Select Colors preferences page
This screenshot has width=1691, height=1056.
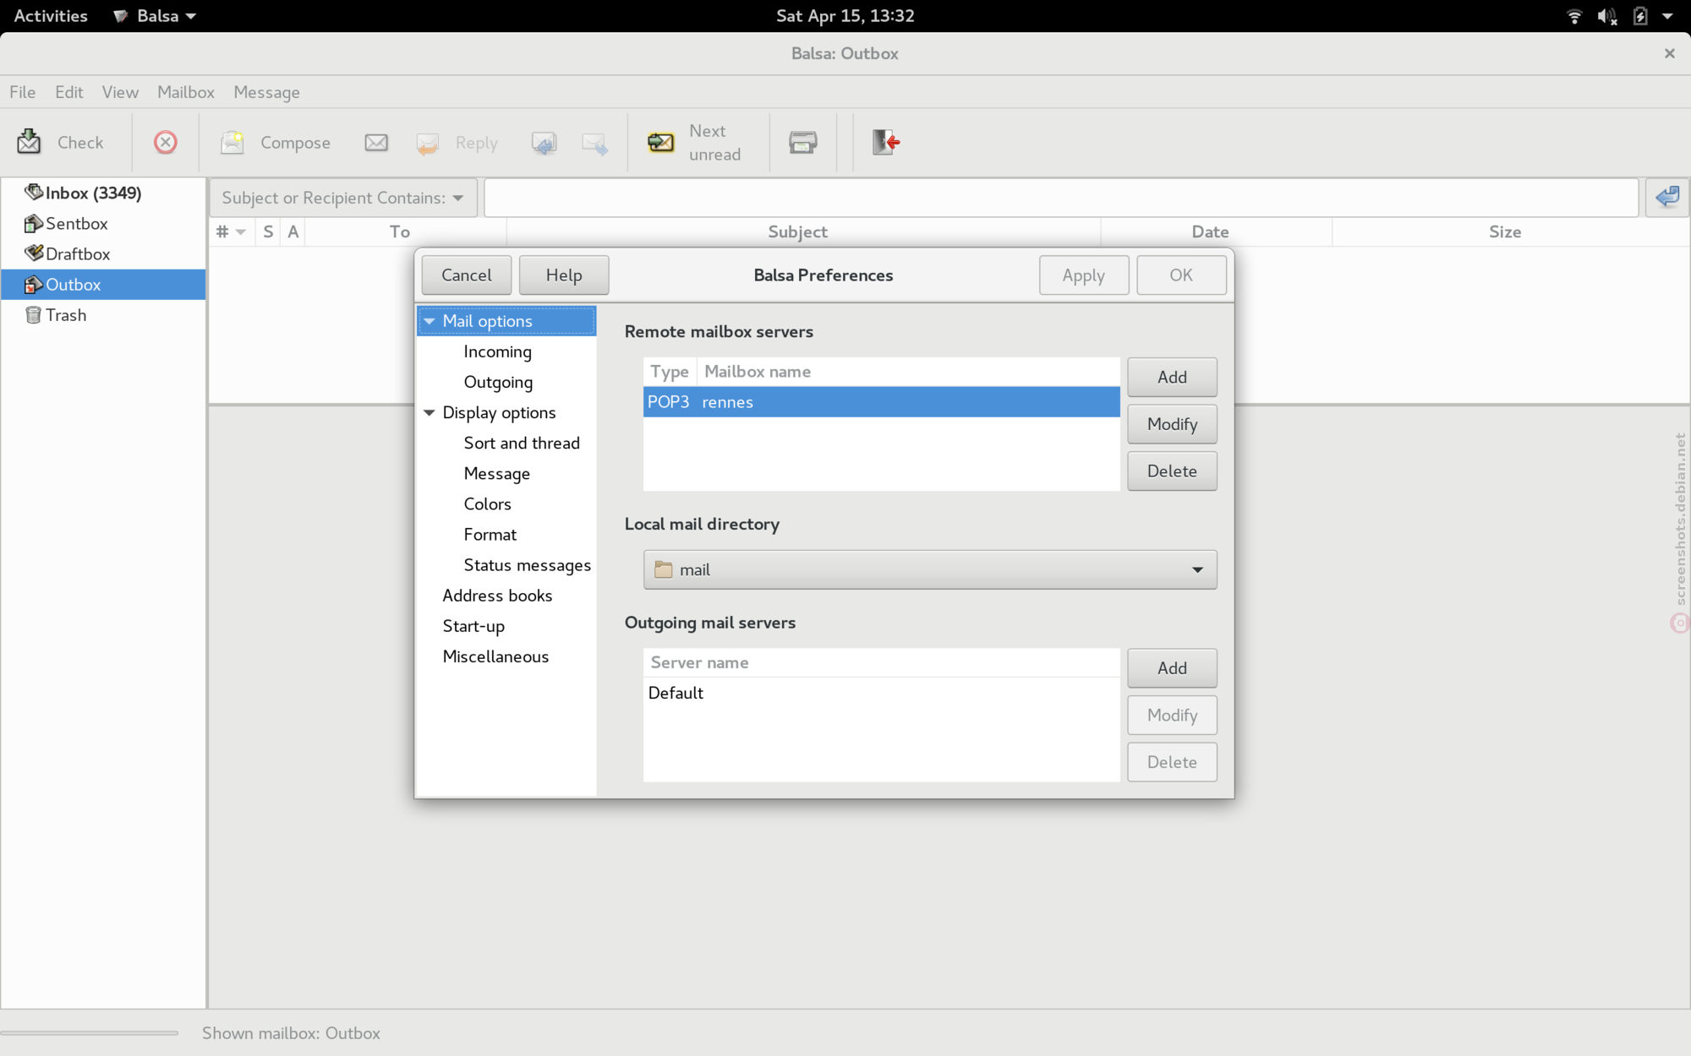pyautogui.click(x=487, y=504)
